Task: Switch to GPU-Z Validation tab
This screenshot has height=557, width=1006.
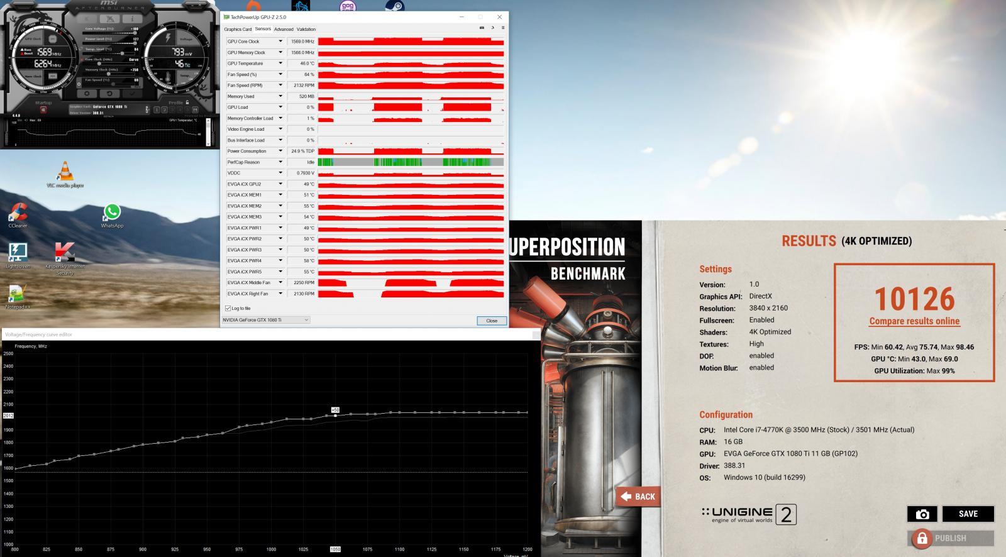Action: pos(306,29)
